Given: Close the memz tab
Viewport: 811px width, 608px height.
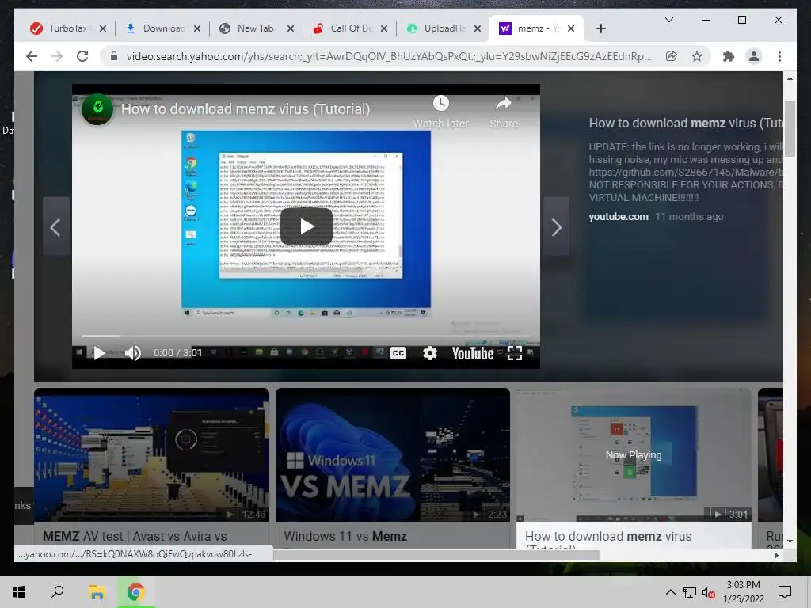Looking at the screenshot, I should pyautogui.click(x=570, y=29).
